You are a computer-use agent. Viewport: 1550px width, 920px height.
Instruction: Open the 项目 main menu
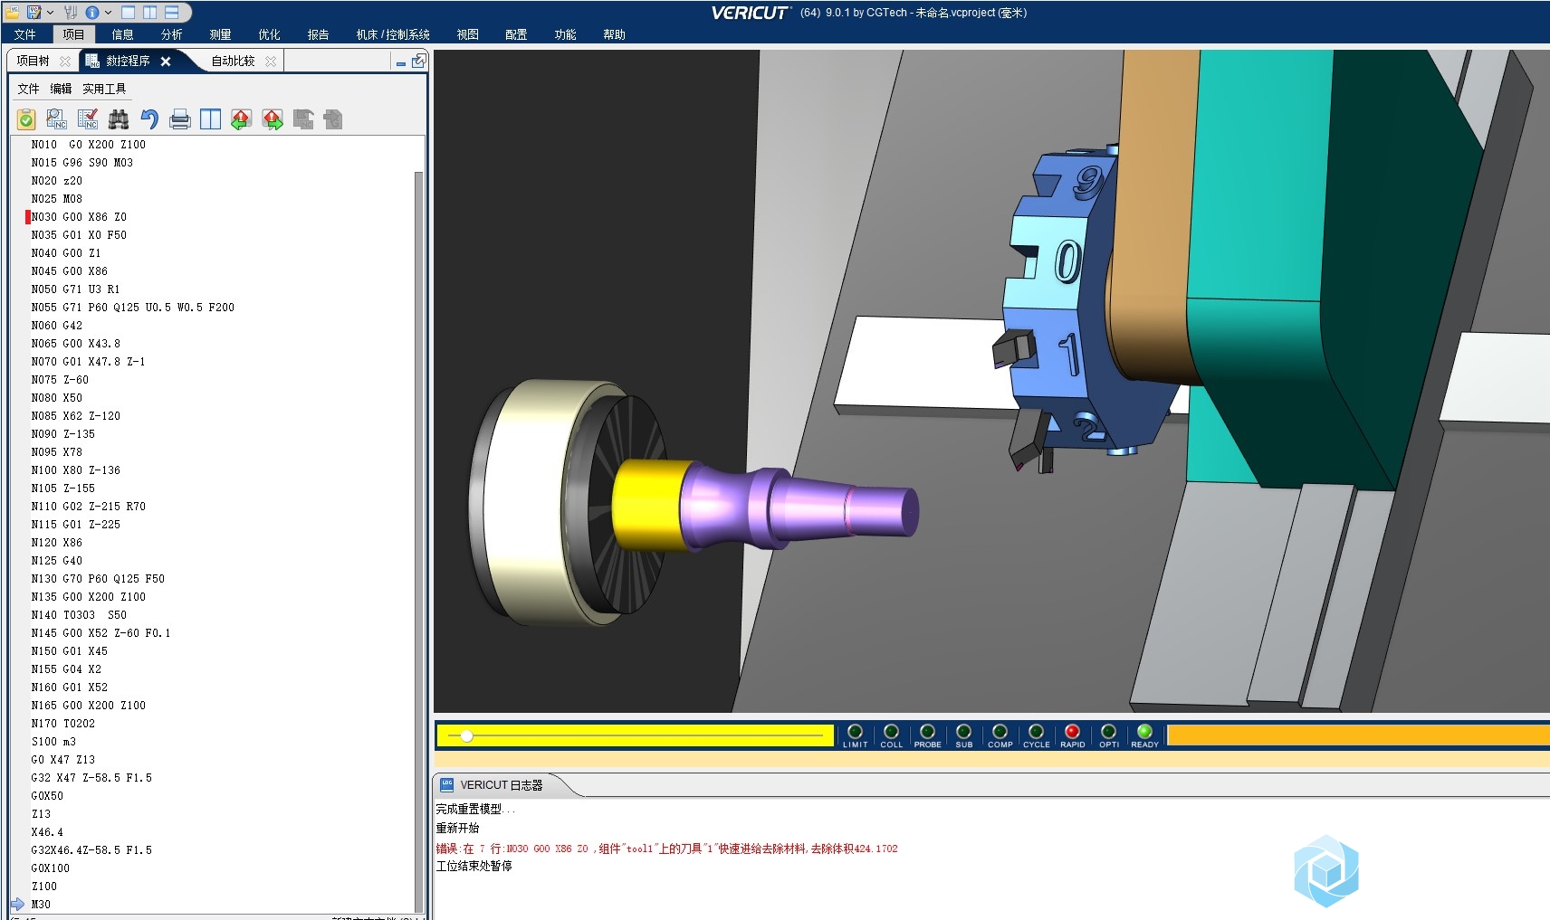click(73, 34)
